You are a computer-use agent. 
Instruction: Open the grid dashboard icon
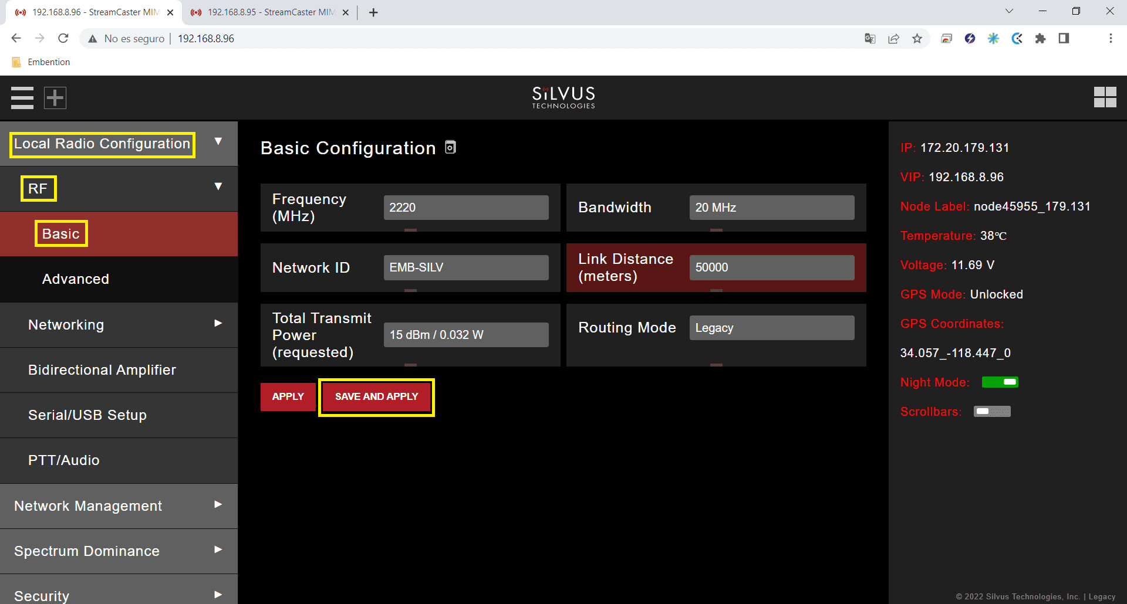click(x=1105, y=97)
